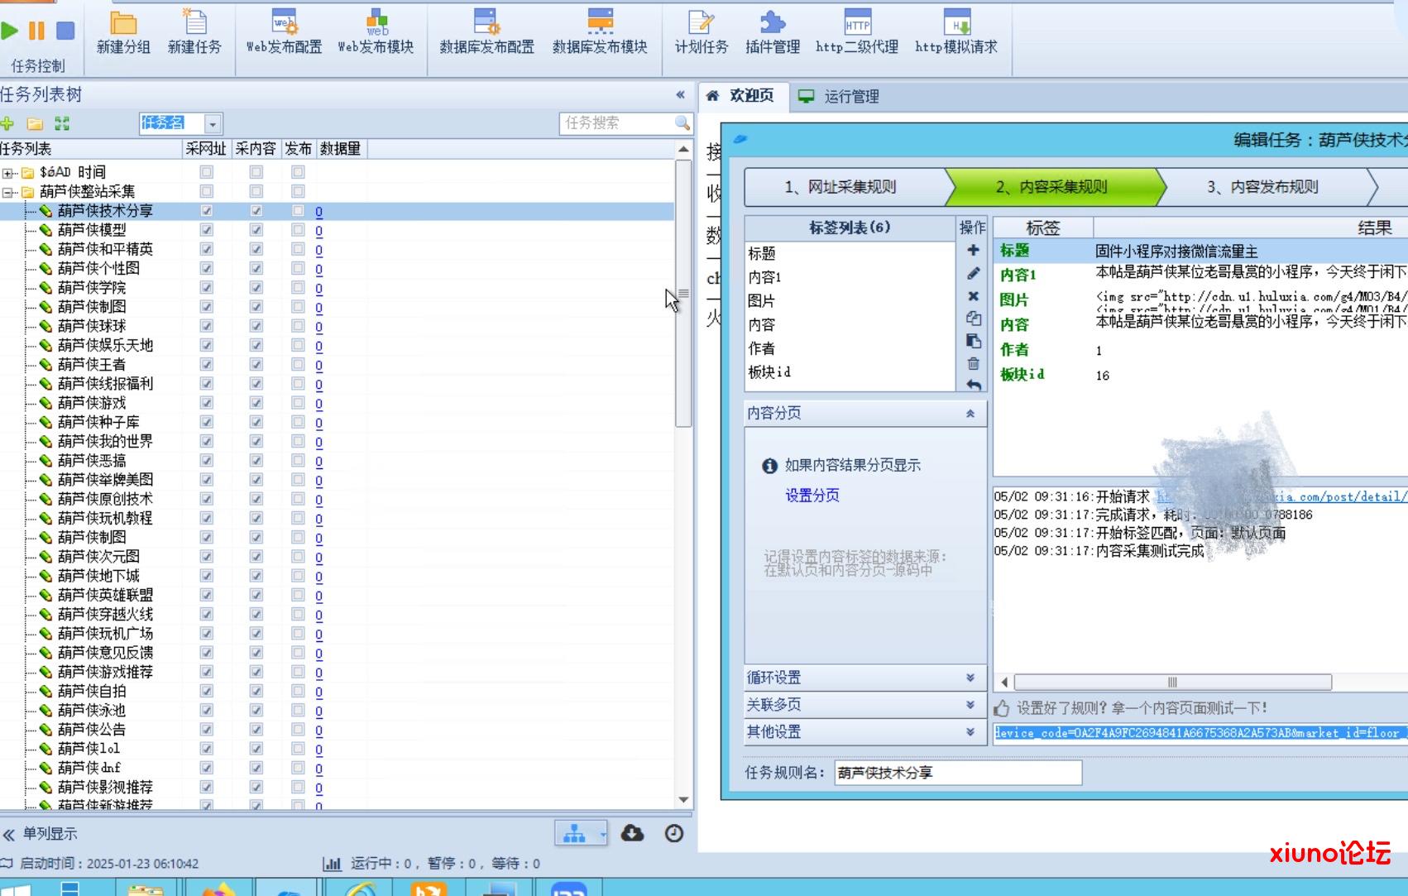Click the 任务搜索 input field
The image size is (1408, 896).
(x=616, y=123)
